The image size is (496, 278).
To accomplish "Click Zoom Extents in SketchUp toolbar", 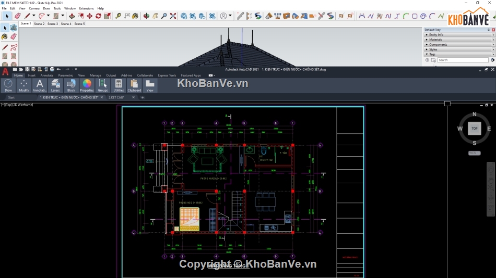I will click(173, 16).
